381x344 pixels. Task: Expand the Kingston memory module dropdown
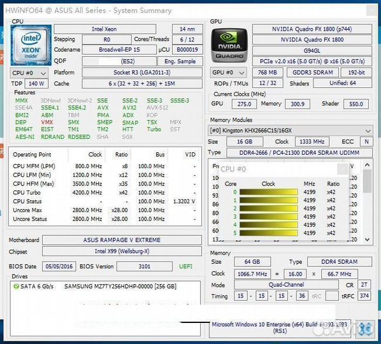click(x=290, y=131)
